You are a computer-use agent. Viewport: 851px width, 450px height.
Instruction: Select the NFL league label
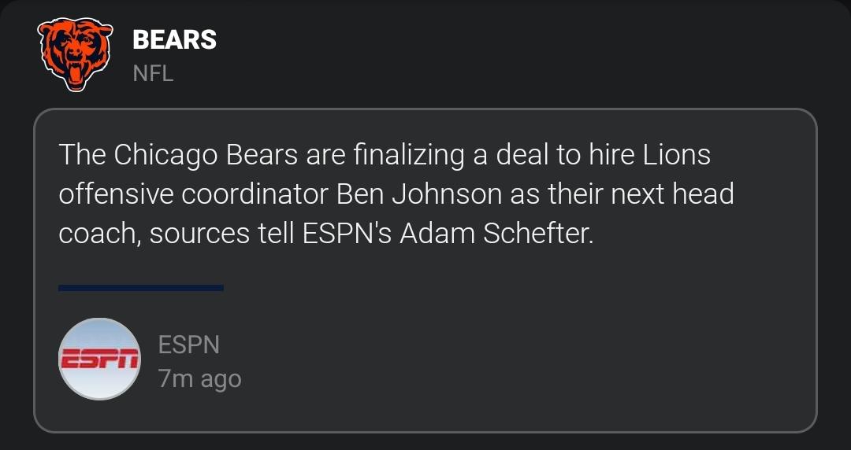pos(153,74)
